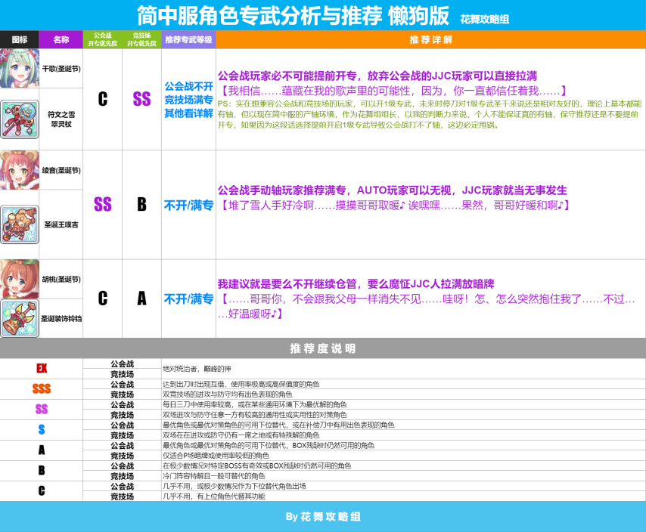Screen dimensions: 646x532
Task: Click the C tier label in the legend
Action: 42,490
